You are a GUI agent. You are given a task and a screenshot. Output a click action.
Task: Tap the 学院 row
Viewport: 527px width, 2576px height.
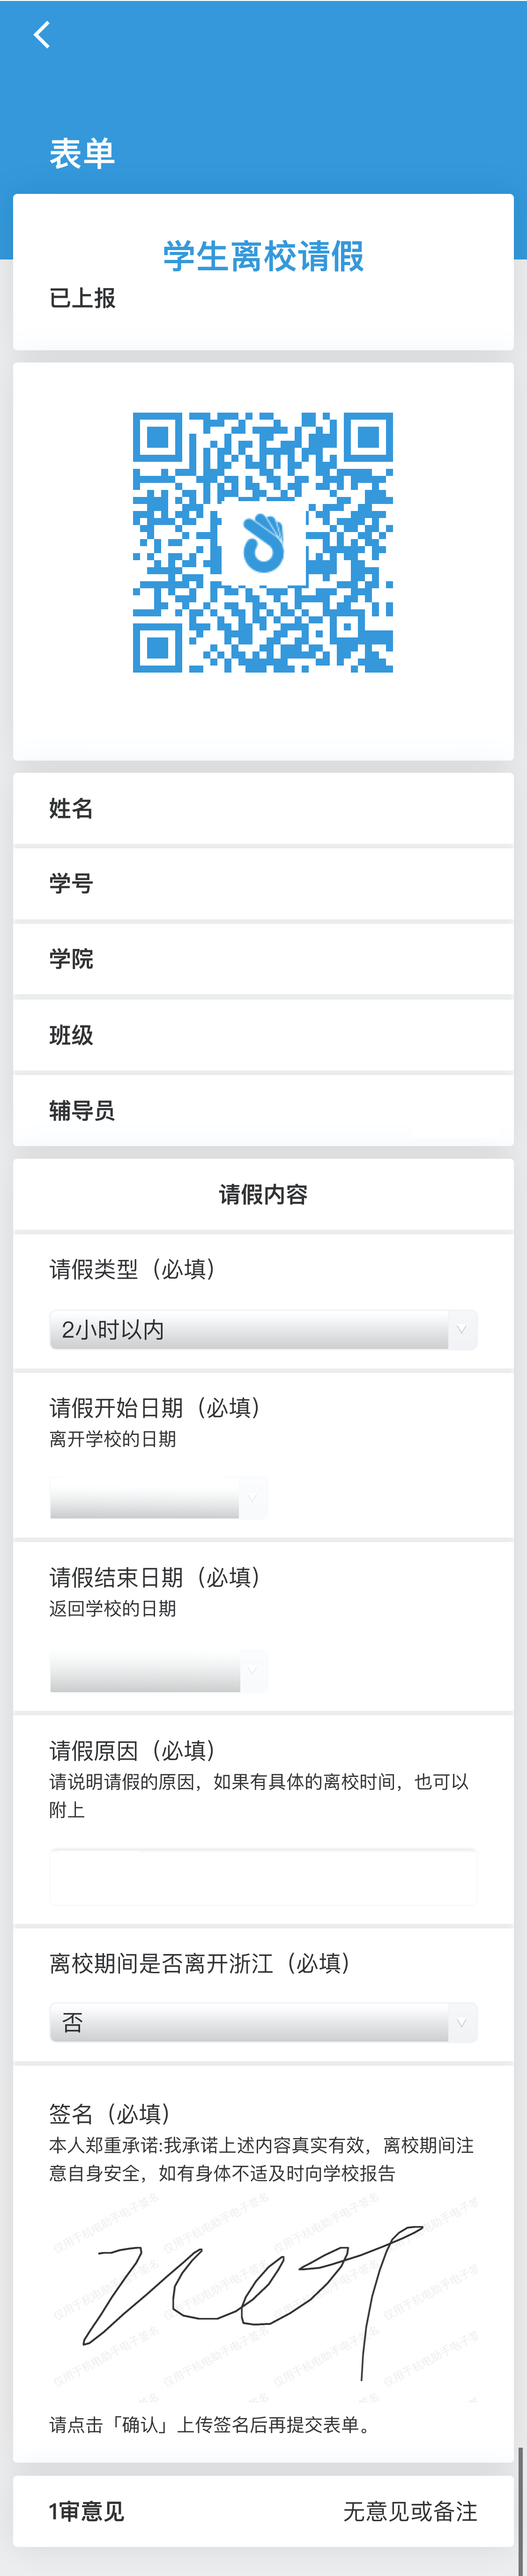point(263,959)
